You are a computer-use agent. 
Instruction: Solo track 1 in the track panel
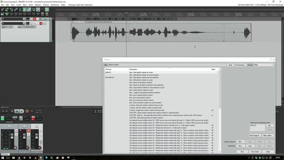[x=37, y=19]
